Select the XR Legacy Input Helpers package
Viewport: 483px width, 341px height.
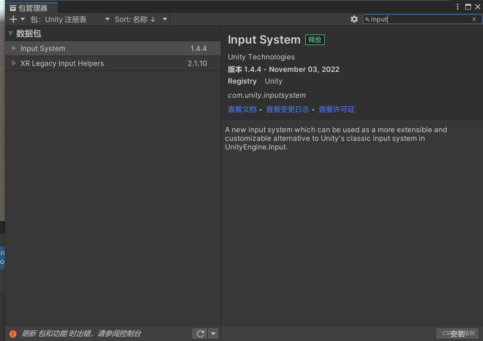pyautogui.click(x=113, y=63)
